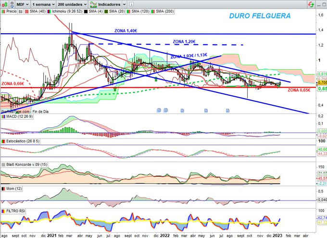Viewport: 327px width, 238px height.
Task: Select the ZONA 0,65€ red label
Action: [299, 90]
